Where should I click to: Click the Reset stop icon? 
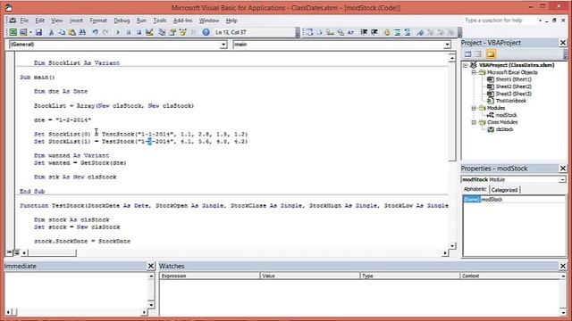[139, 32]
